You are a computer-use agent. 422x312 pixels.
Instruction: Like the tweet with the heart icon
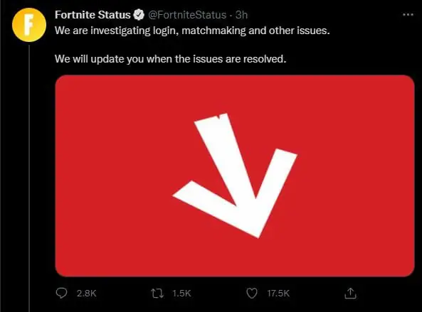[x=252, y=294]
